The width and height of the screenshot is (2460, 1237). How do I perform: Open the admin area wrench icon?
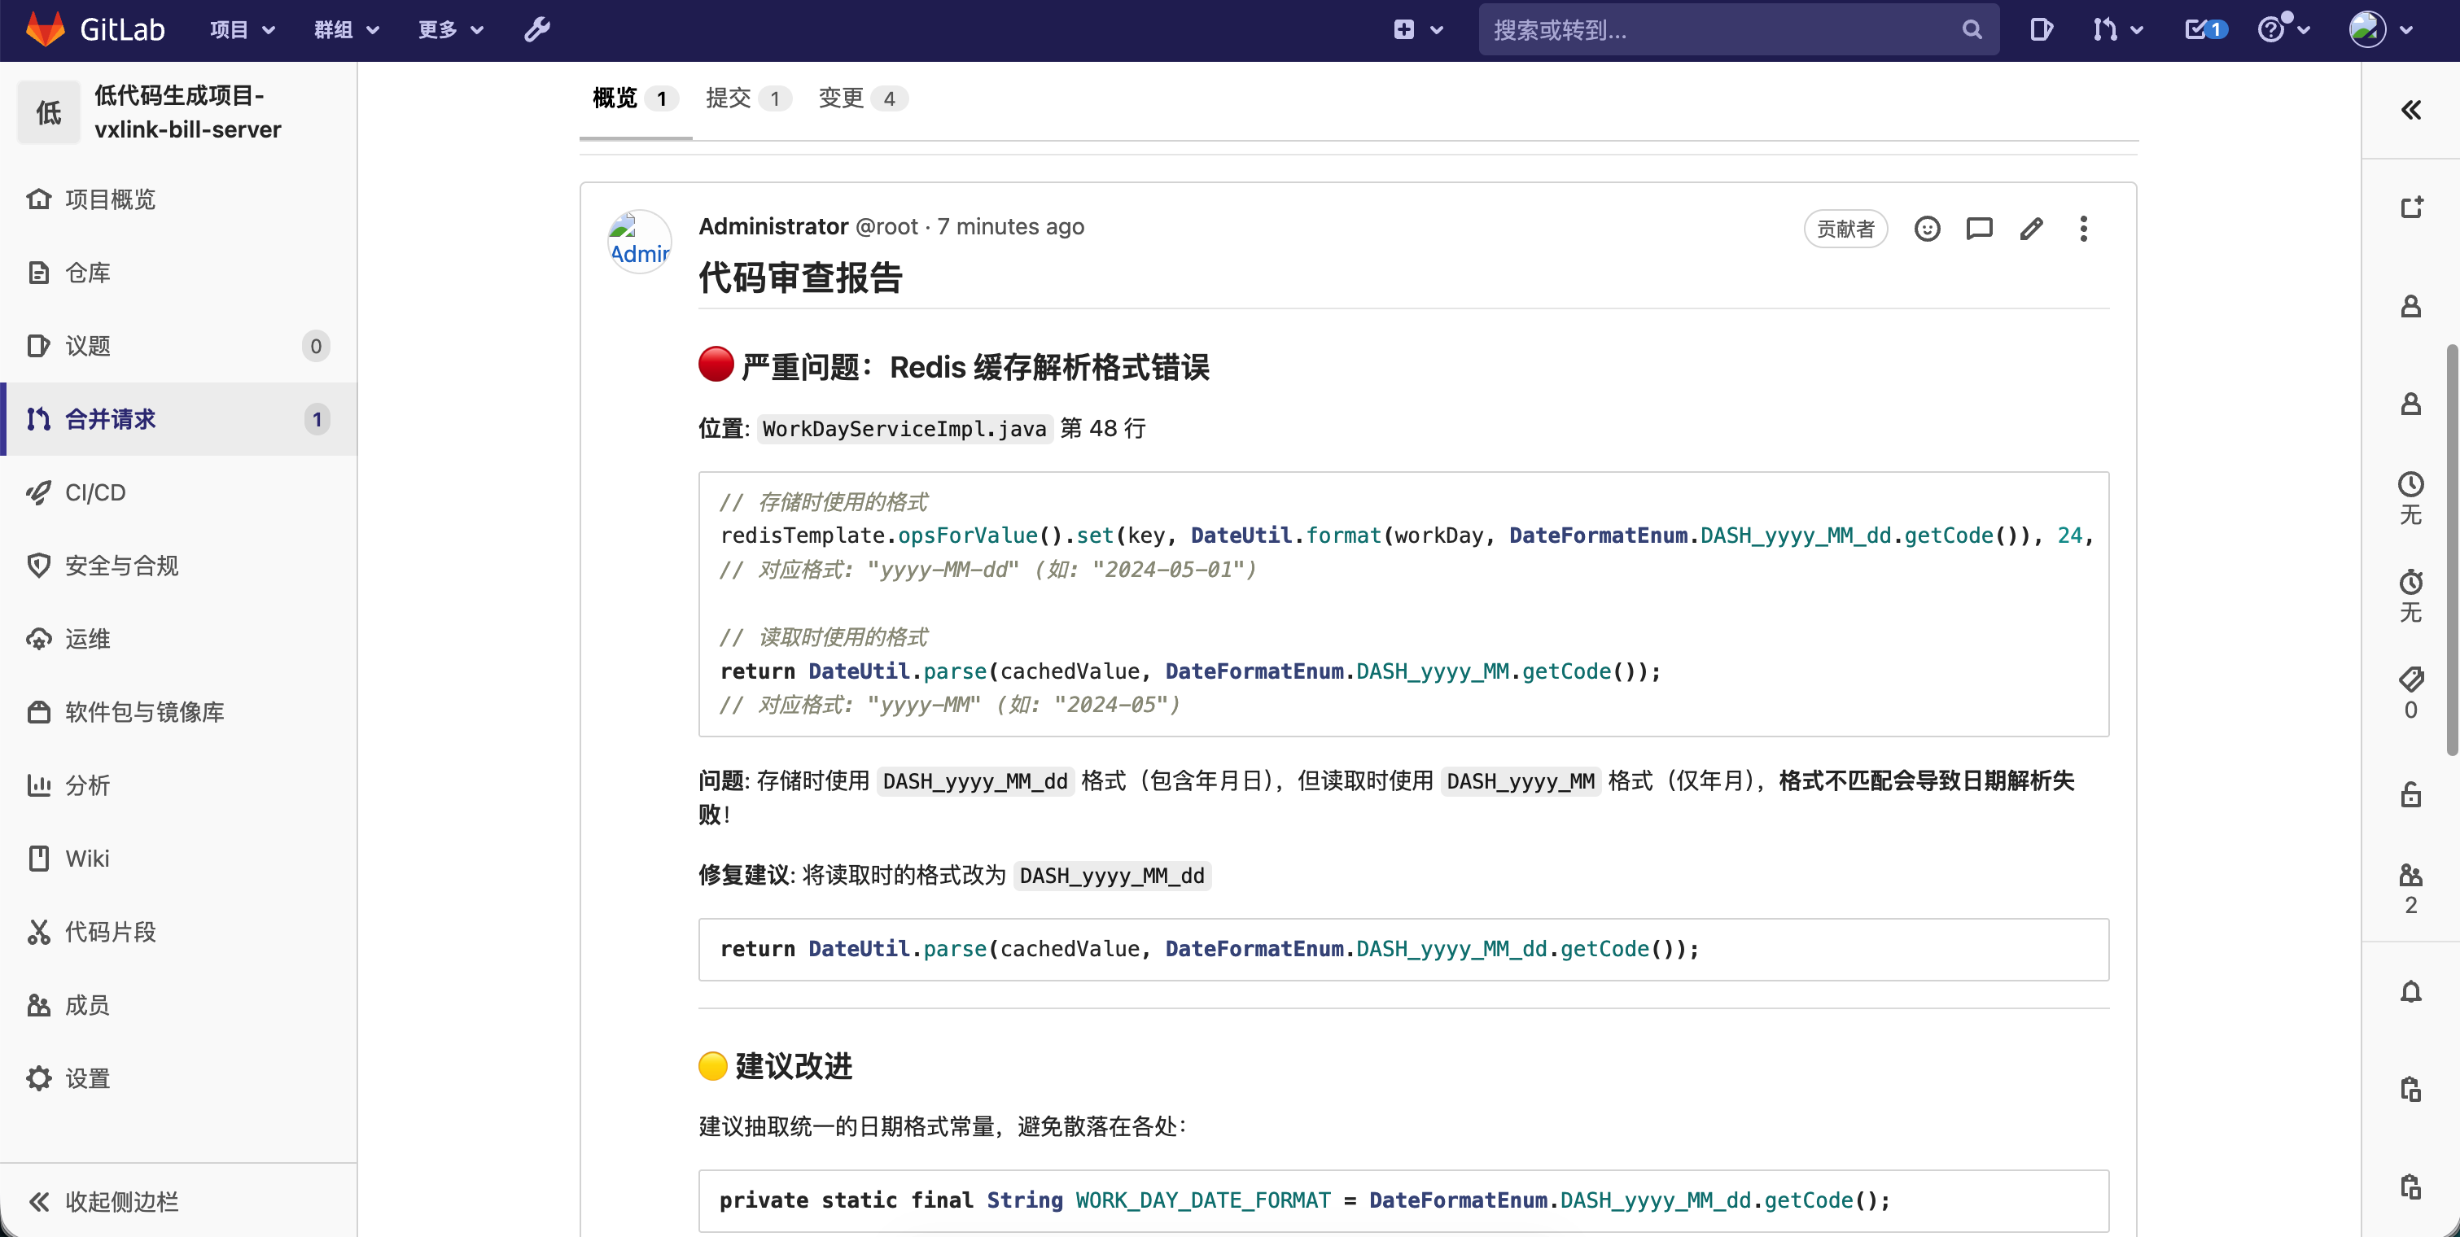click(536, 29)
